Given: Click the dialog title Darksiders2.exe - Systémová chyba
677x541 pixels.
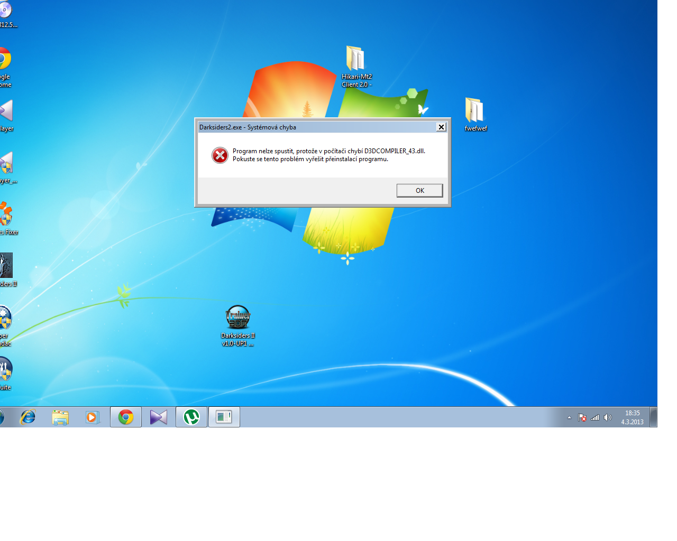Looking at the screenshot, I should click(248, 127).
